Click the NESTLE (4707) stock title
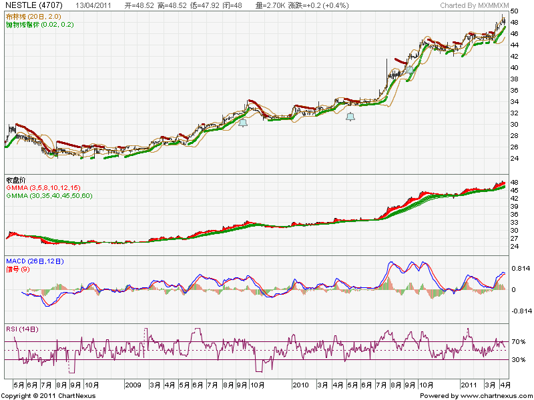 pyautogui.click(x=34, y=5)
